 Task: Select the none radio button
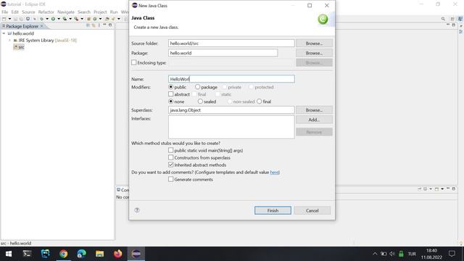[171, 101]
